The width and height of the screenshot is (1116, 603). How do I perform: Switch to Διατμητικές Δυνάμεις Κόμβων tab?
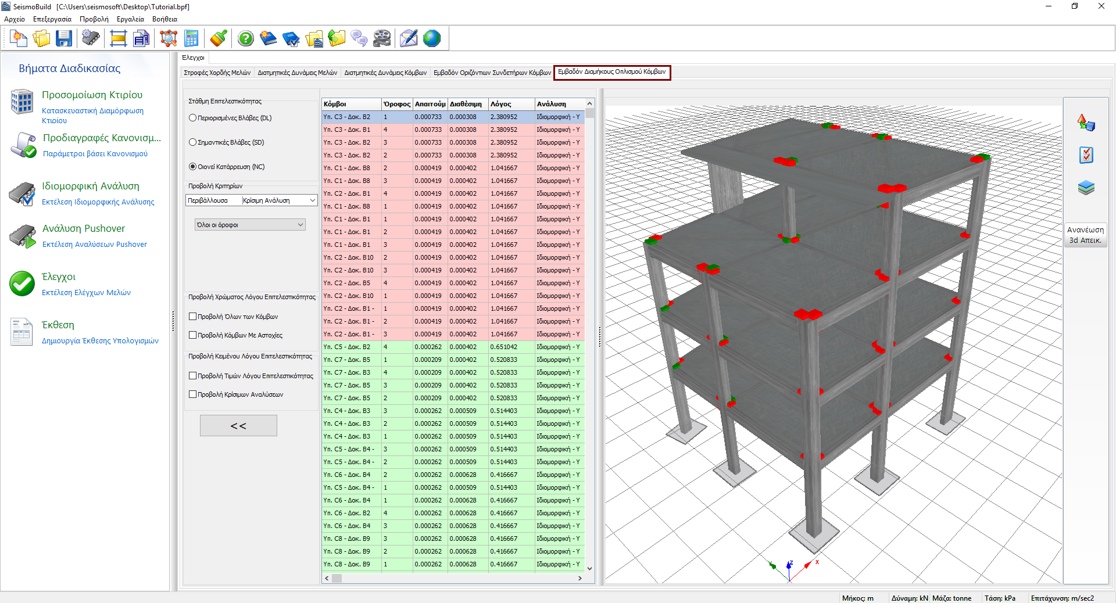(385, 73)
